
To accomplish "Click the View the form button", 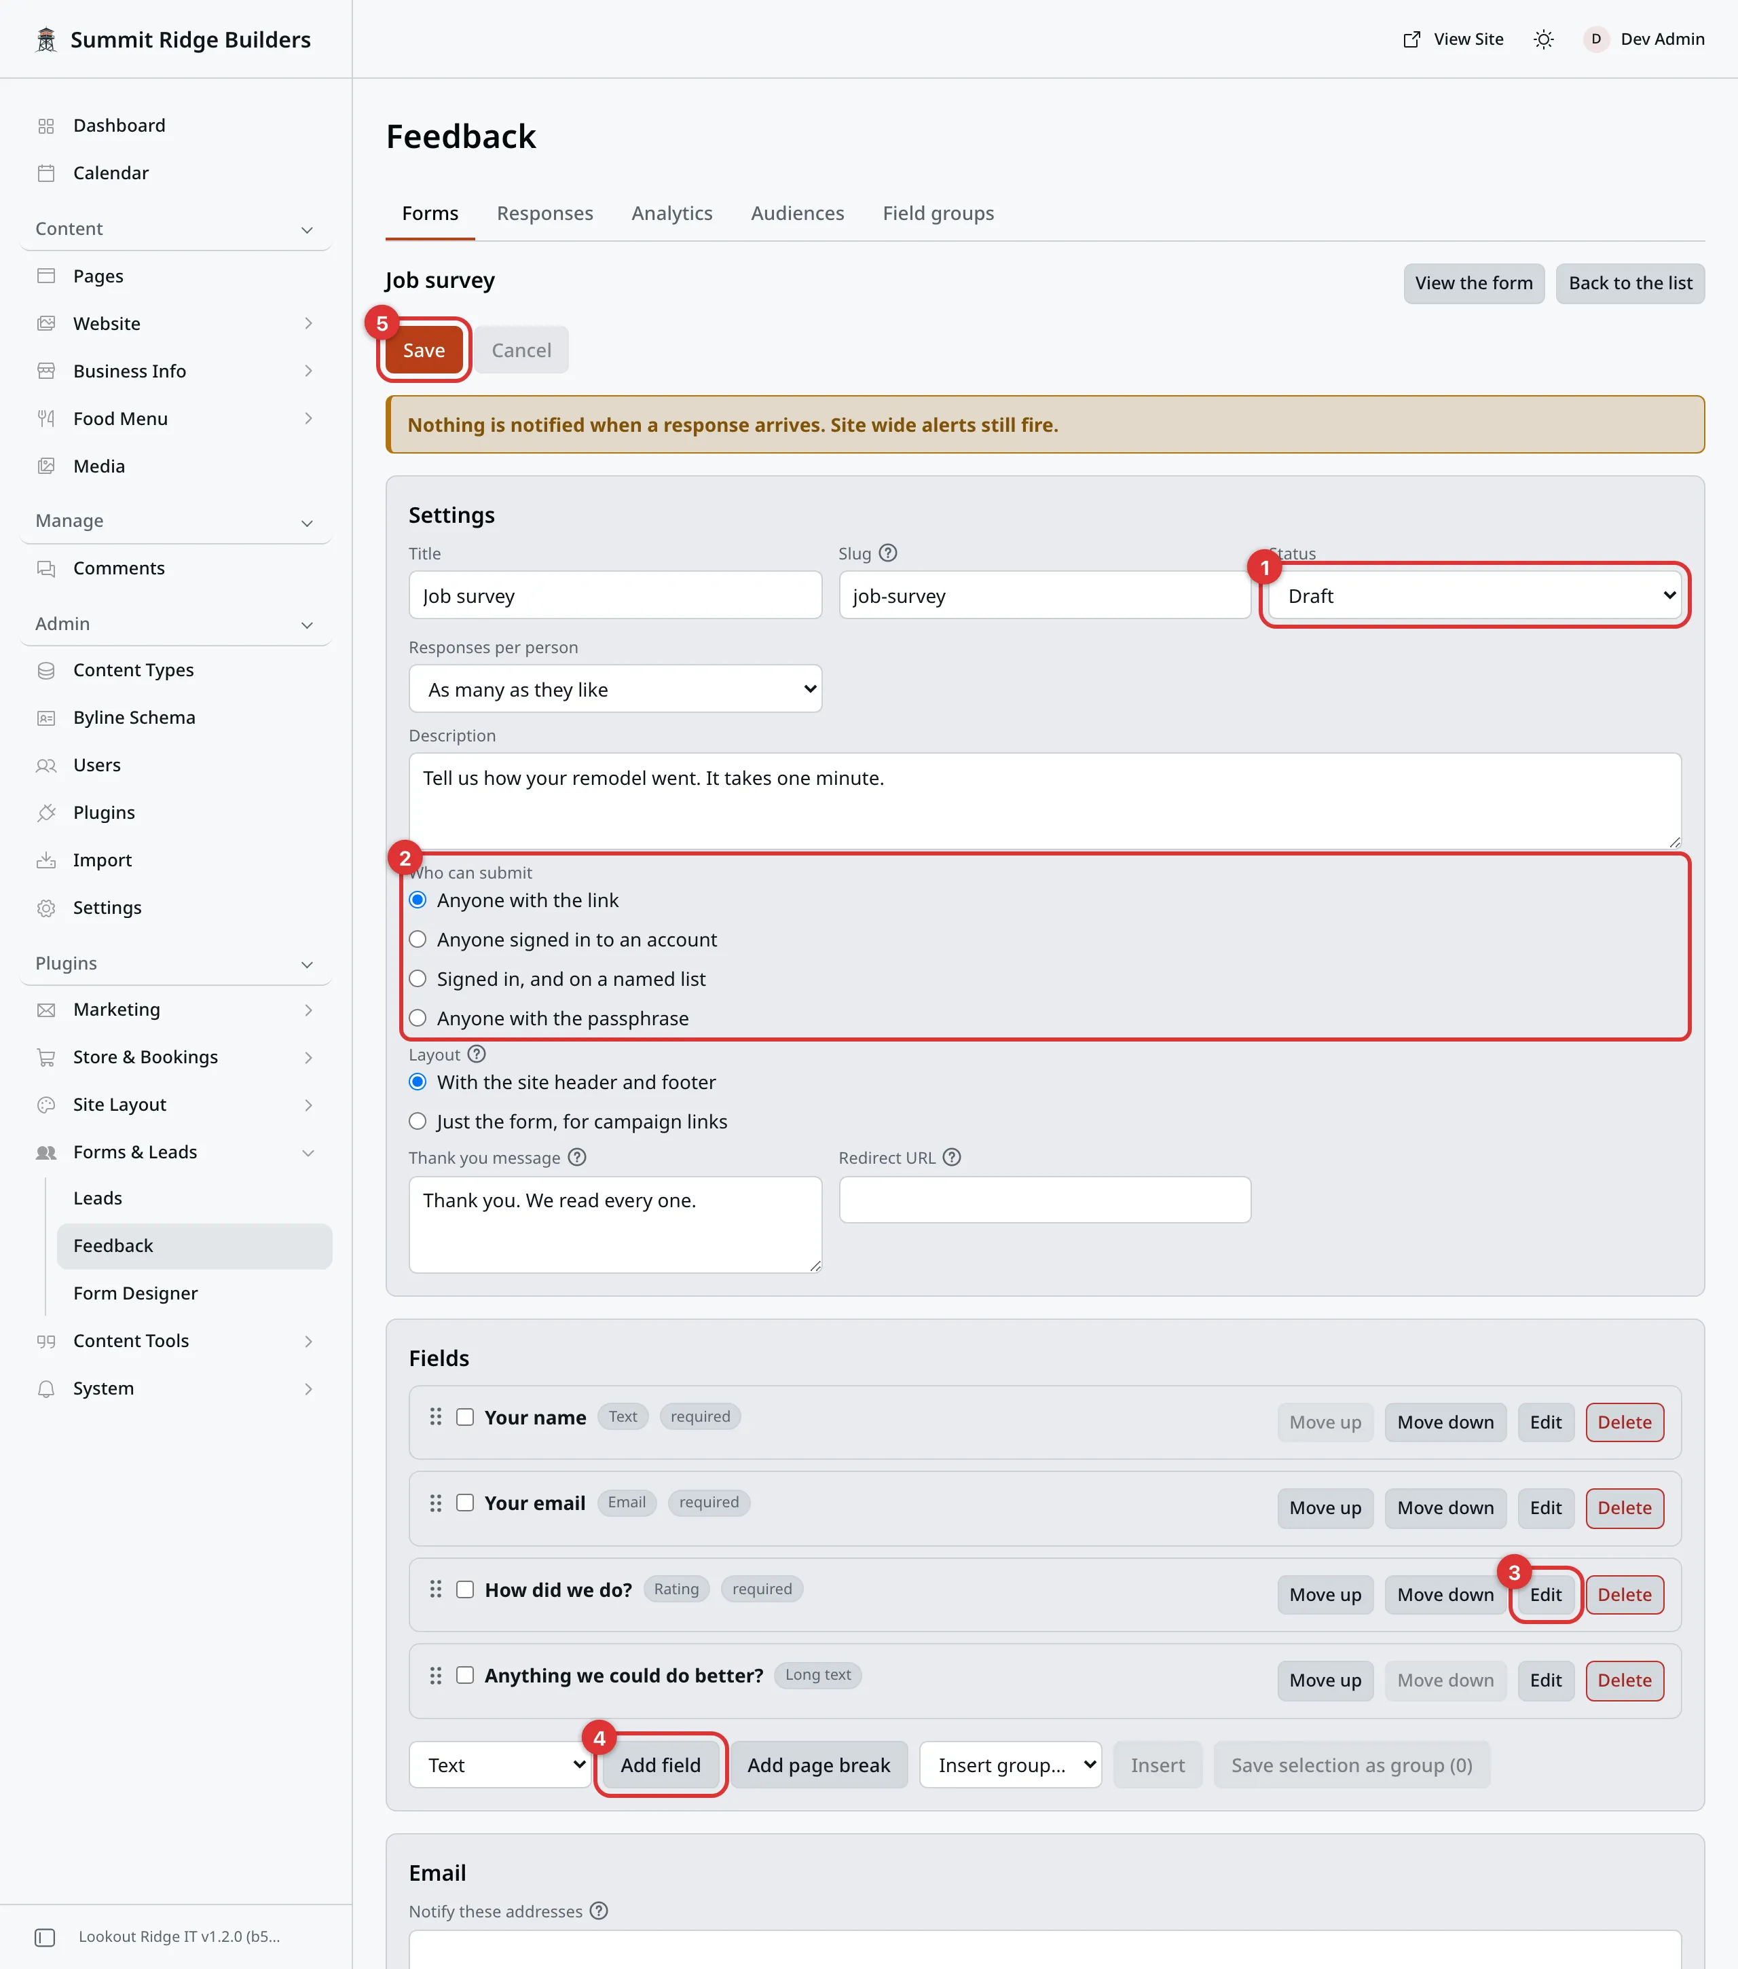I will click(1474, 283).
